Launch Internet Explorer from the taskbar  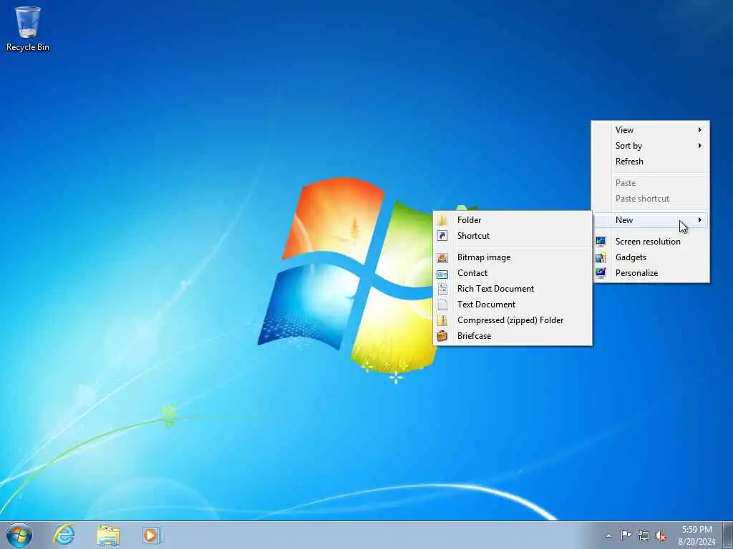coord(64,535)
